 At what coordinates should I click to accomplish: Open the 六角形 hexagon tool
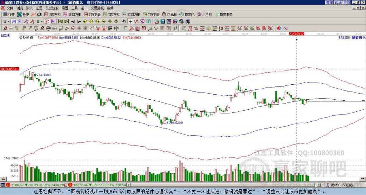pos(204,14)
